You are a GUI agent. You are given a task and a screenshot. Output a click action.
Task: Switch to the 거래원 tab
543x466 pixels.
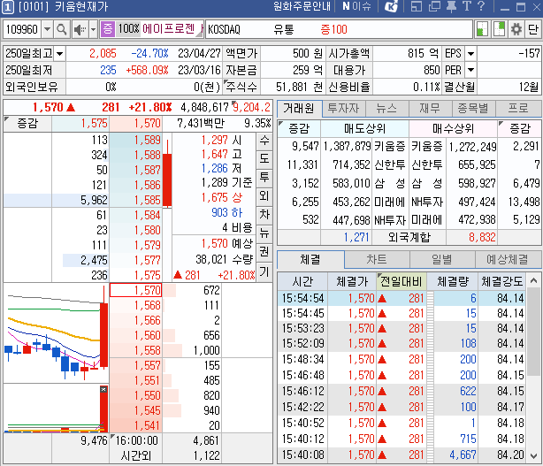[300, 109]
